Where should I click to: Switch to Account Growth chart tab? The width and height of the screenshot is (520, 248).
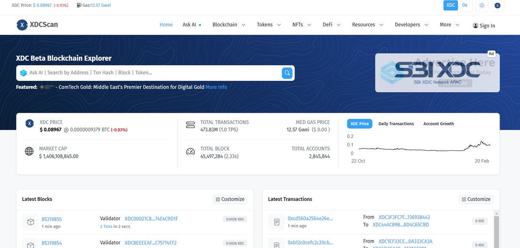point(439,124)
